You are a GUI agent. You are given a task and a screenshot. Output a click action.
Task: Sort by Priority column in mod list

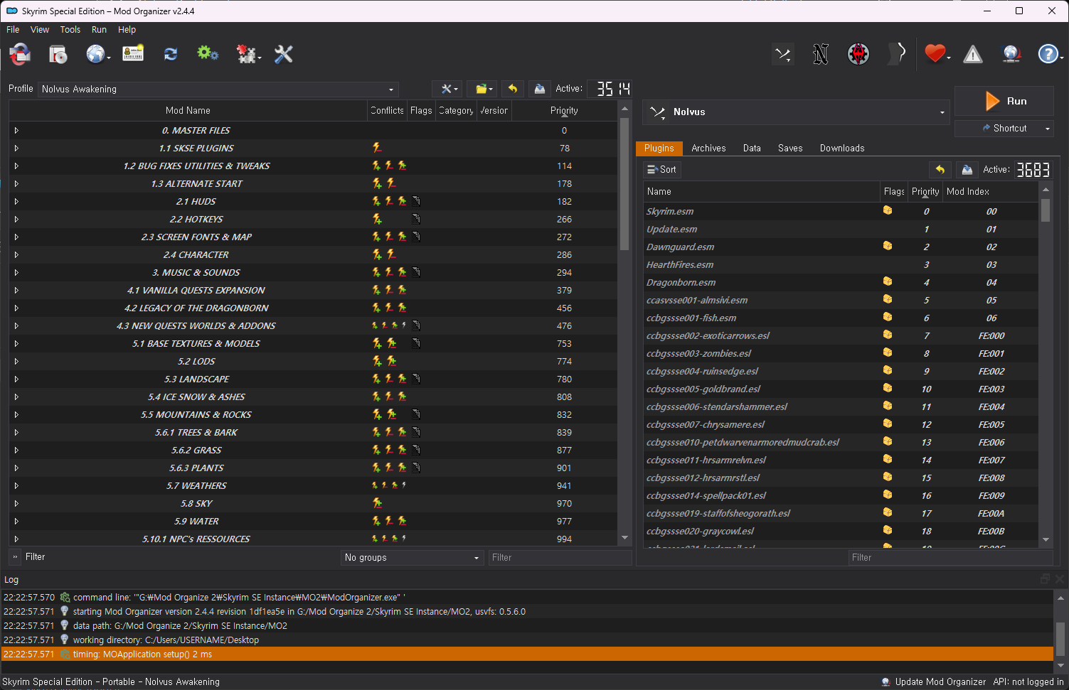click(x=564, y=110)
